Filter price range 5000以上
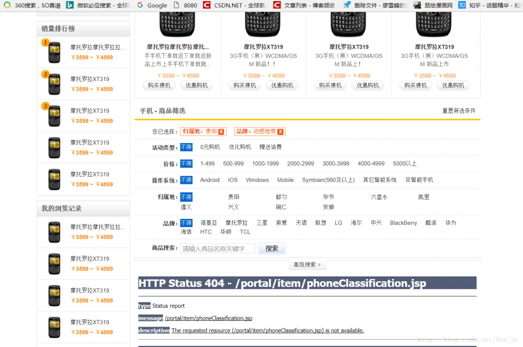The image size is (523, 347). click(405, 164)
